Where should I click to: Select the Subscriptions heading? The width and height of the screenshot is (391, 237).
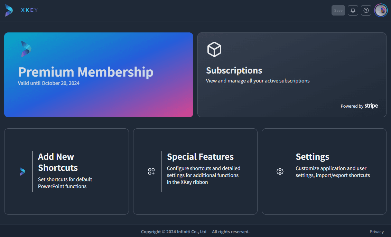tap(234, 70)
